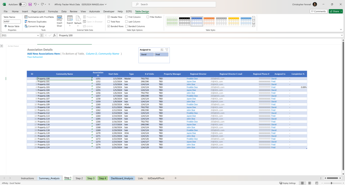
Task: Click Resize Table tool
Action: tap(12, 26)
